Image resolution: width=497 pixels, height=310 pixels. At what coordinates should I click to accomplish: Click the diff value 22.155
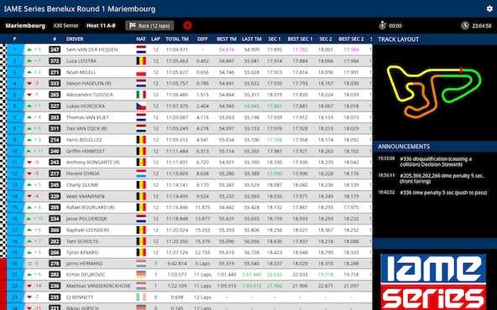[x=202, y=252]
